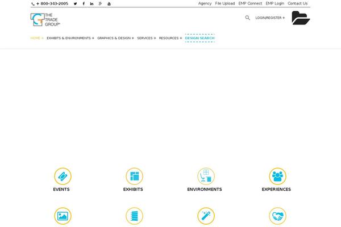
Task: Open the YouTube icon link
Action: [x=109, y=4]
